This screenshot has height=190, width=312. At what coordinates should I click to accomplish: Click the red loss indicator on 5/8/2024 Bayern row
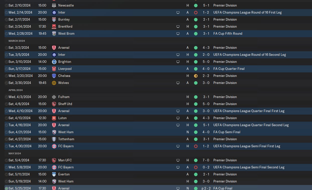pos(196,167)
